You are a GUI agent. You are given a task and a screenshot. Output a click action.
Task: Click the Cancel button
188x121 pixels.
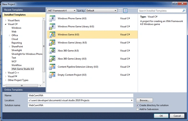177,116
